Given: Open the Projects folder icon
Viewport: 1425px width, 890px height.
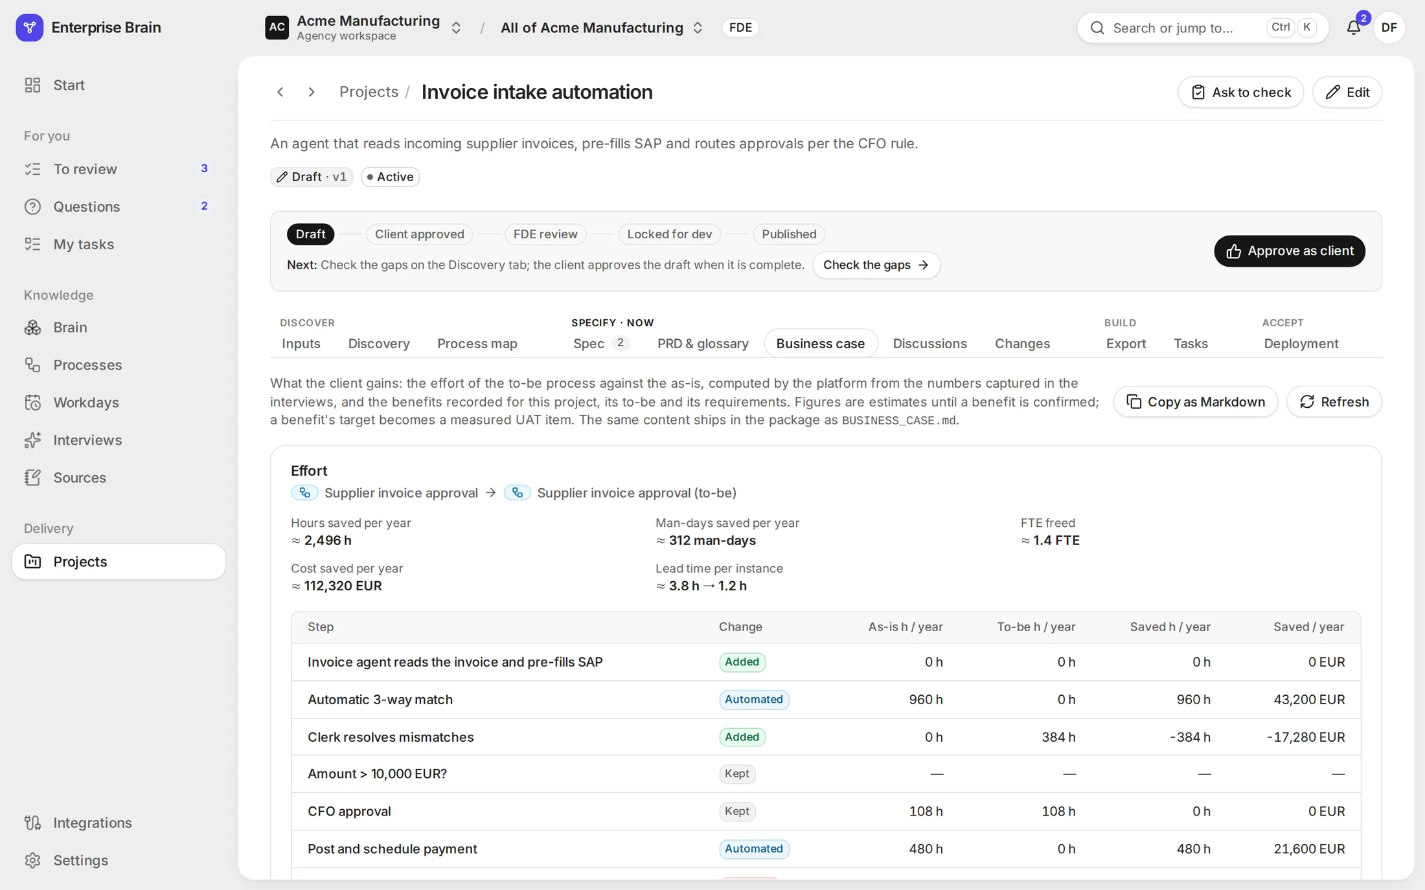Looking at the screenshot, I should (x=32, y=562).
